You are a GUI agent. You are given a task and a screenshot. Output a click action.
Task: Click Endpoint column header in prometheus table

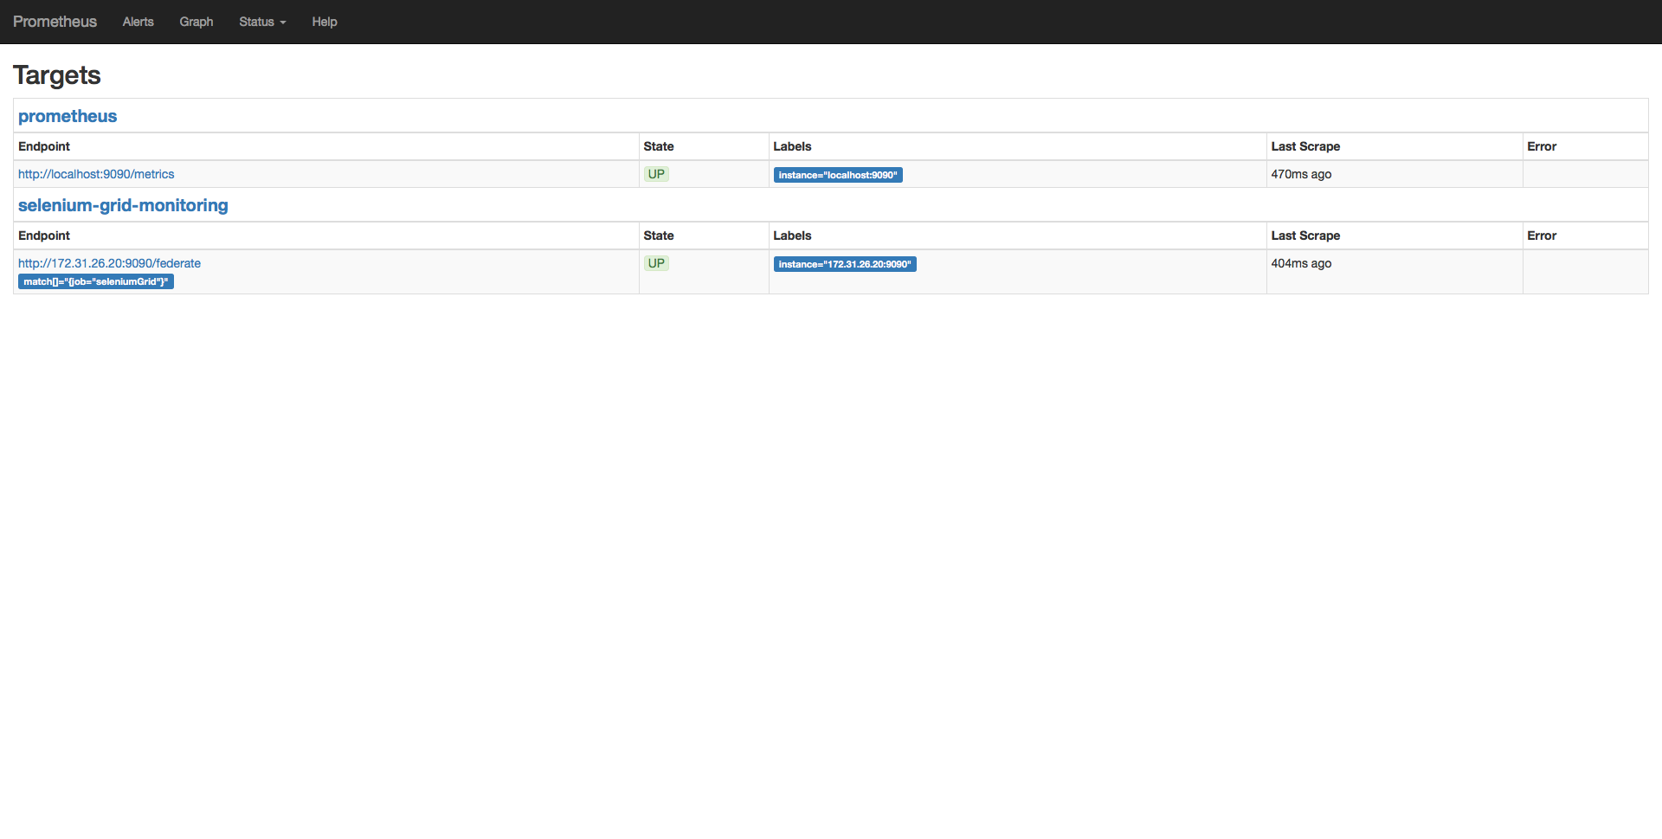click(44, 146)
